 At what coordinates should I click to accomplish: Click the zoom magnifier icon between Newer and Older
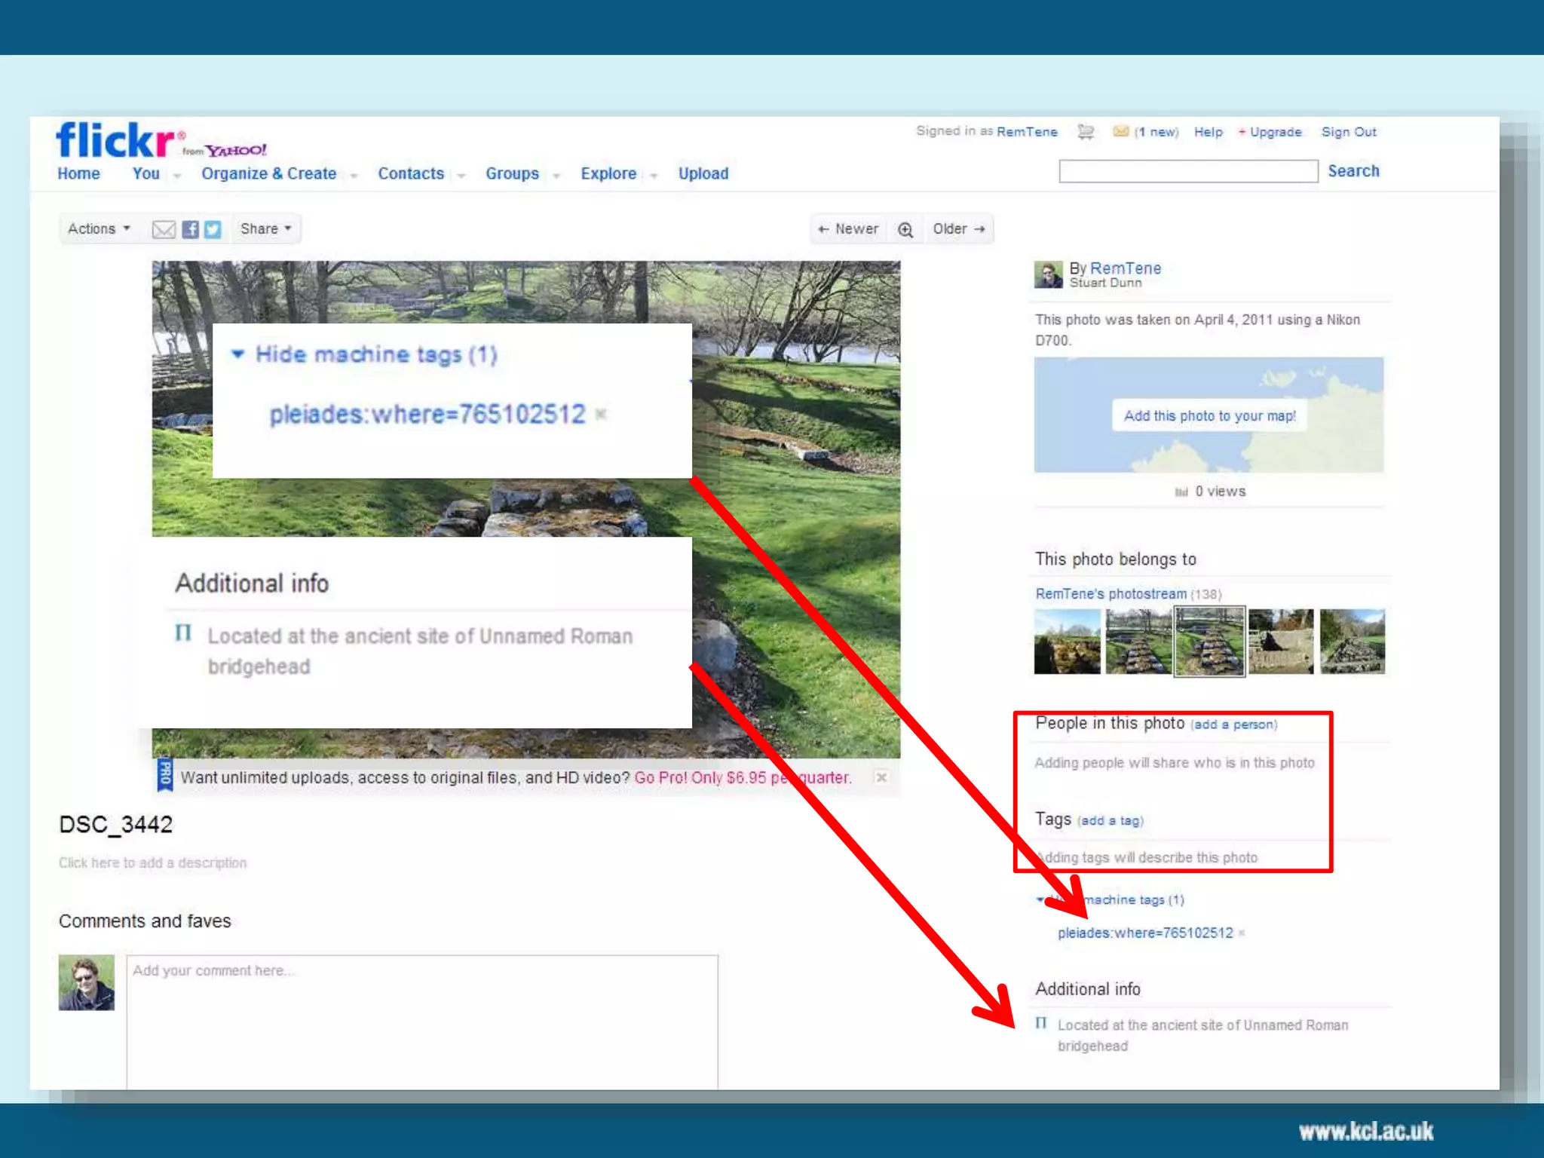pyautogui.click(x=905, y=229)
